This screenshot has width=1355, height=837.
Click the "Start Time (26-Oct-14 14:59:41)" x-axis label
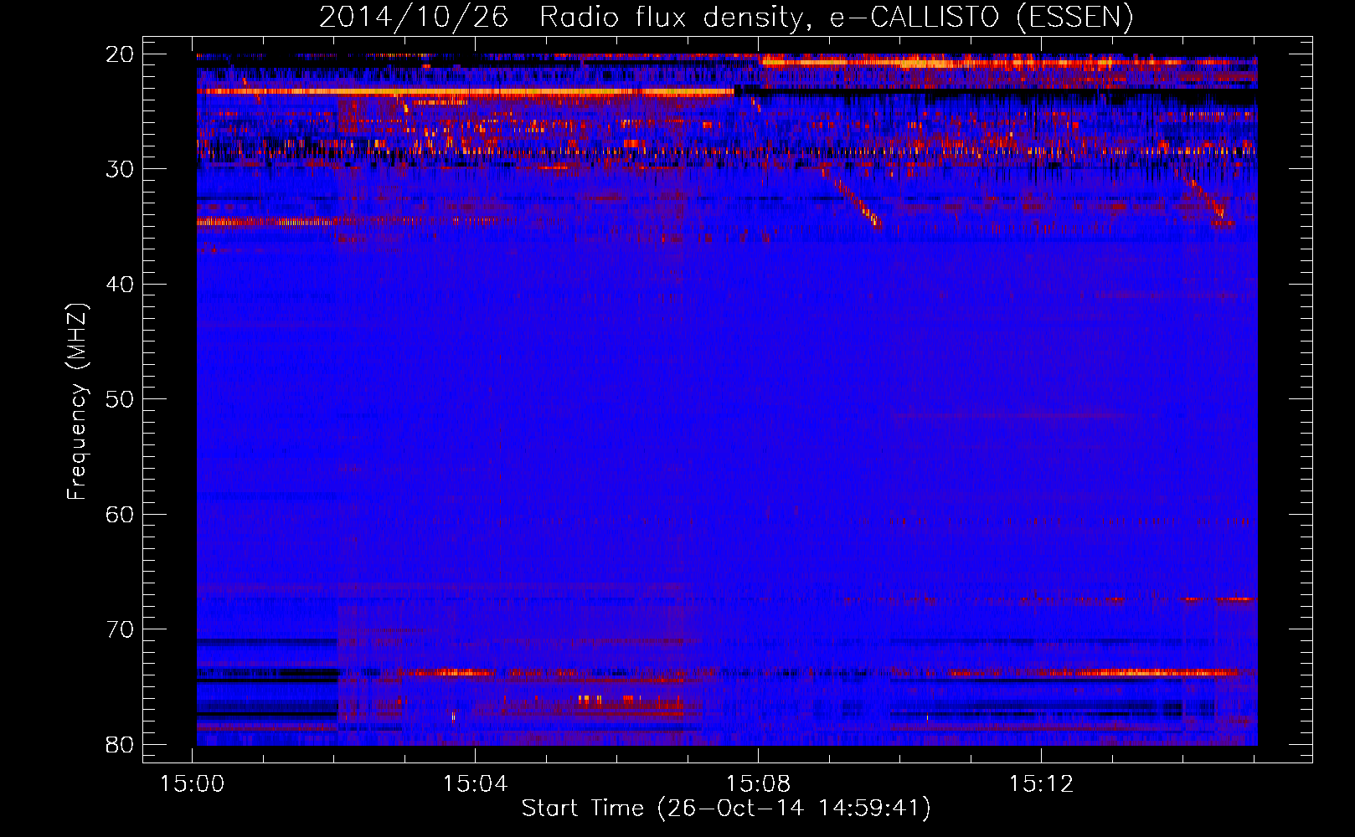tap(726, 809)
